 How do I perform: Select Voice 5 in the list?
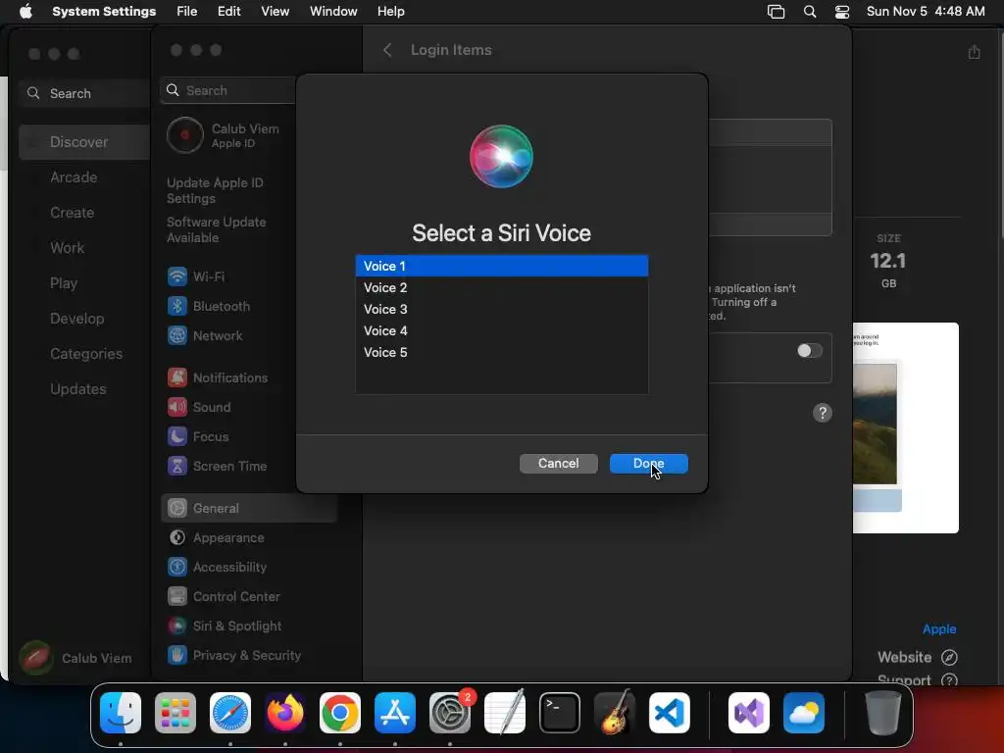point(502,353)
